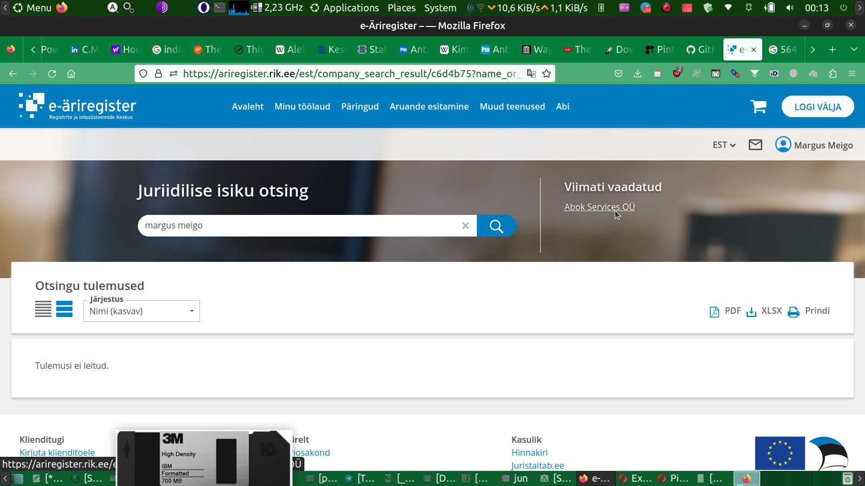
Task: Go back to the previous page
Action: [x=13, y=74]
